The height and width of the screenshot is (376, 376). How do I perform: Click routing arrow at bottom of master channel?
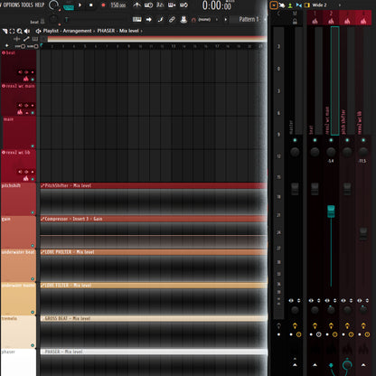point(295,365)
